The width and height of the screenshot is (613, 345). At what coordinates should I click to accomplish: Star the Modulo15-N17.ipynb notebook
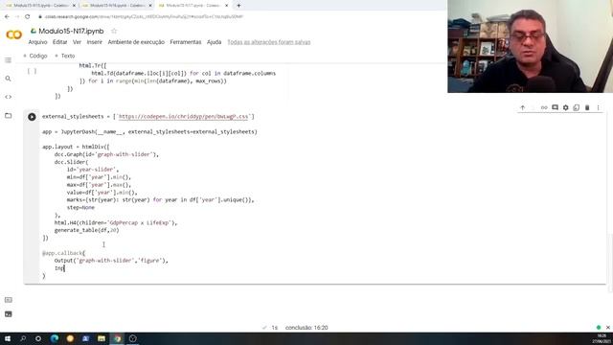tap(114, 31)
